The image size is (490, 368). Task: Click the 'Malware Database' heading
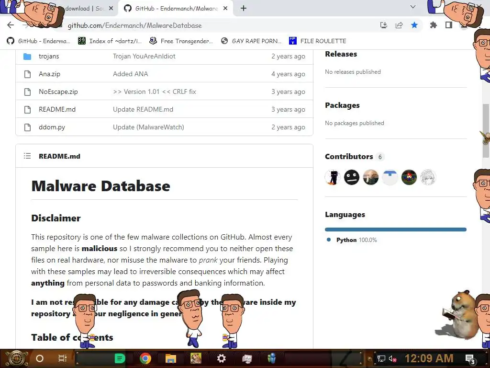pyautogui.click(x=100, y=186)
